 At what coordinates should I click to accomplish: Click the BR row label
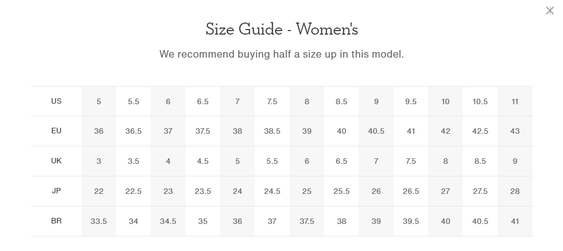coord(57,221)
